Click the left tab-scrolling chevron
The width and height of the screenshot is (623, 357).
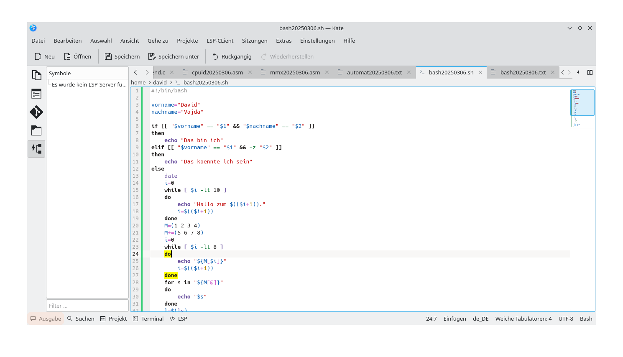(x=135, y=72)
